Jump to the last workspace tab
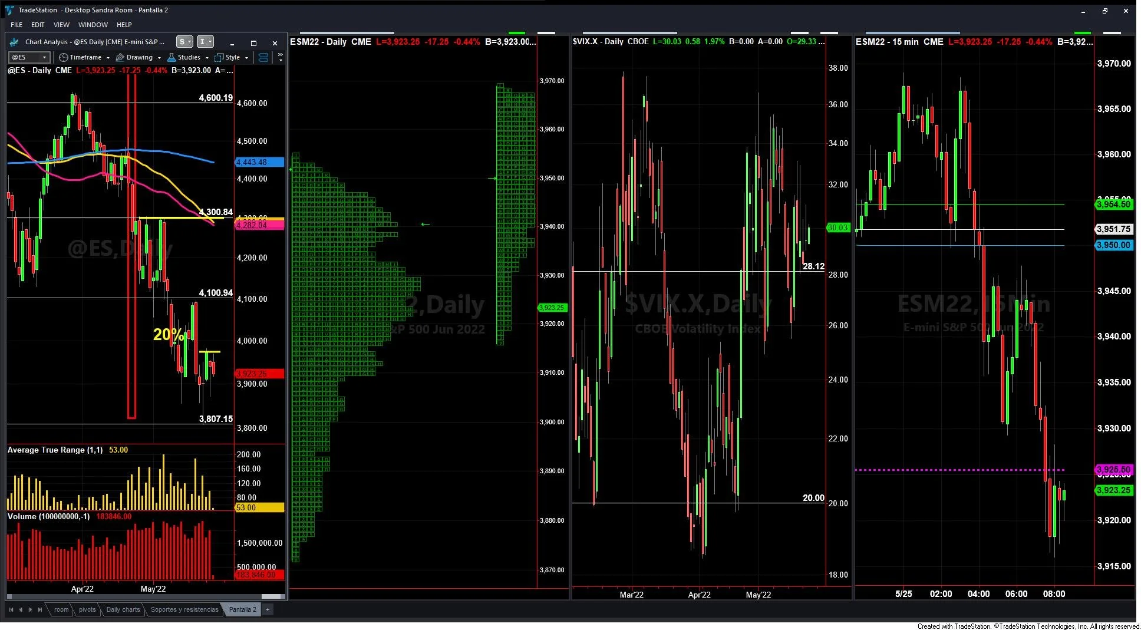1141x630 pixels. [39, 609]
